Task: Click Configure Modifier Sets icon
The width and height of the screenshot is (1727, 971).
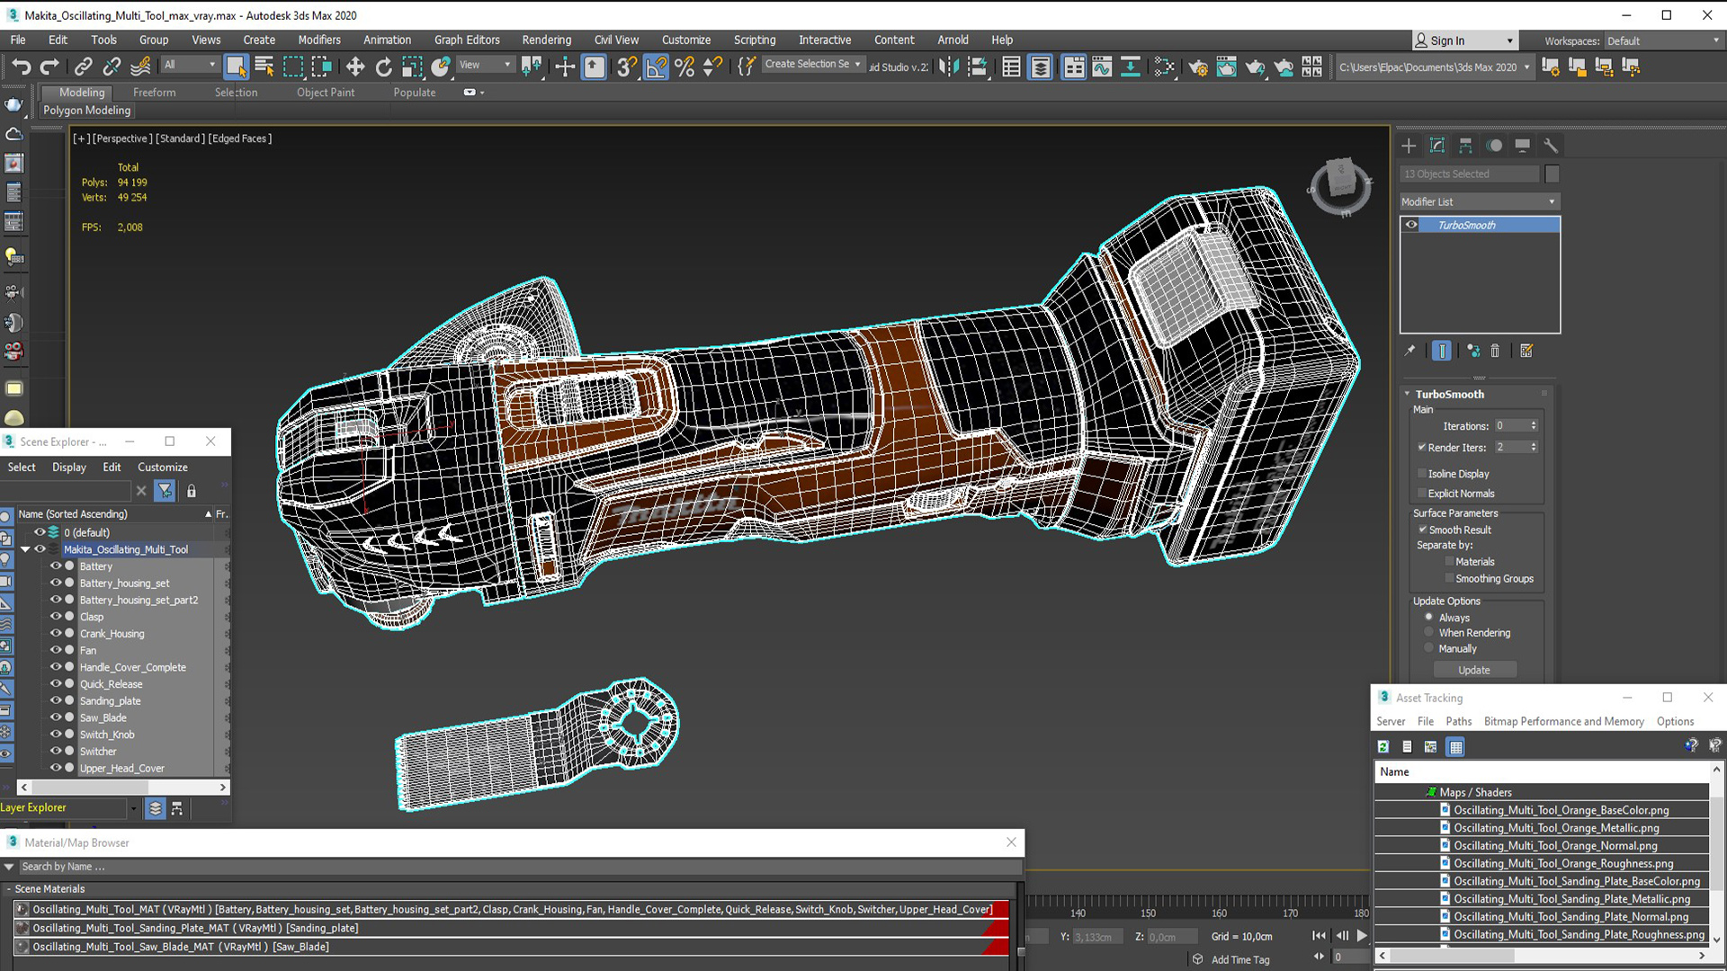Action: tap(1526, 351)
